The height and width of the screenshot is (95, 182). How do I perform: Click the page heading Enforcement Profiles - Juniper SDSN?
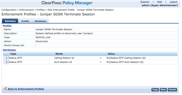(x=48, y=14)
